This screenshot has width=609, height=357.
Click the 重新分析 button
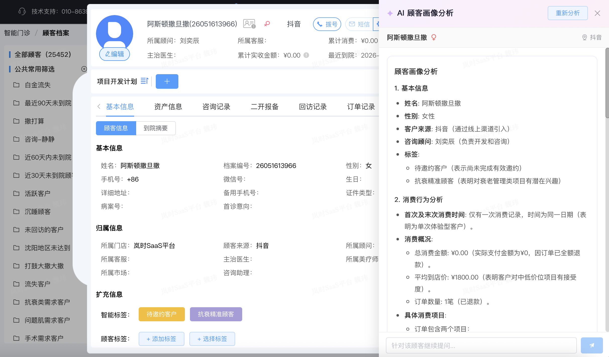568,13
